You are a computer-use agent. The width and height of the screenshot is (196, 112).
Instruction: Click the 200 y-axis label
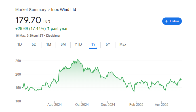point(18,74)
